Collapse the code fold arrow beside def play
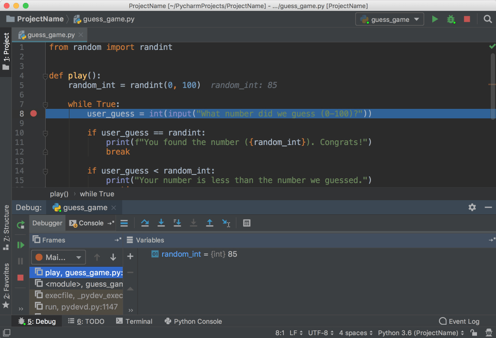The image size is (496, 338). [x=45, y=75]
